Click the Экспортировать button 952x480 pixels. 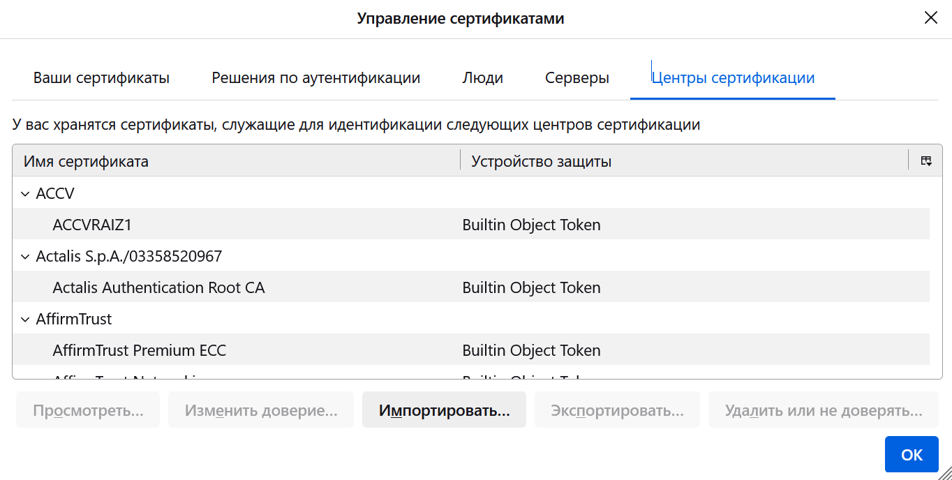click(617, 410)
